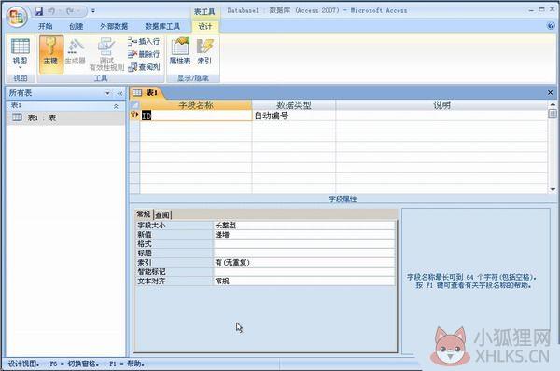Screen dimensions: 560x371
Task: Toggle the 主键 primary key button
Action: click(51, 54)
